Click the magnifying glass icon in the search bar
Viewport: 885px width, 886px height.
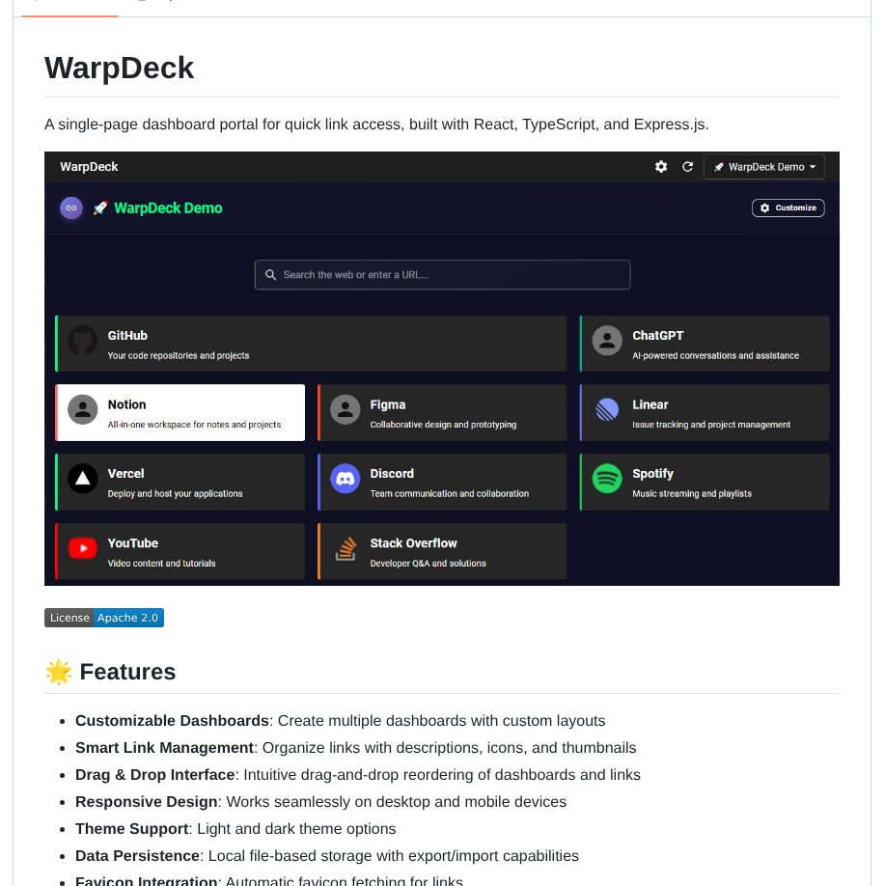coord(270,274)
